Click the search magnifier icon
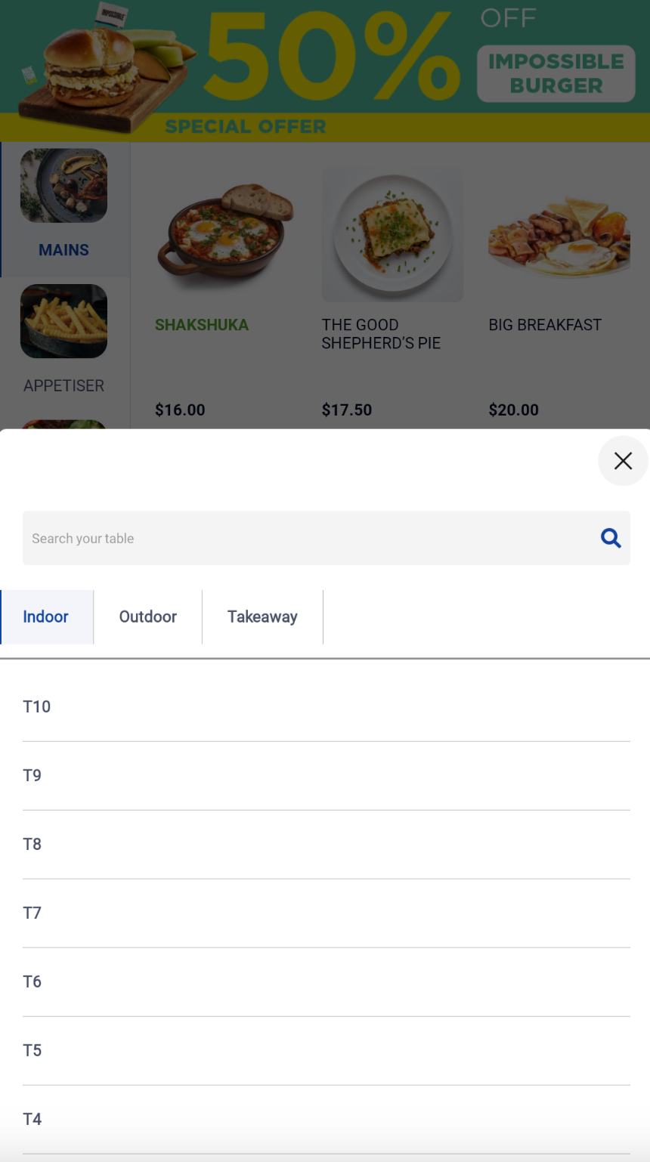The width and height of the screenshot is (650, 1162). point(611,538)
